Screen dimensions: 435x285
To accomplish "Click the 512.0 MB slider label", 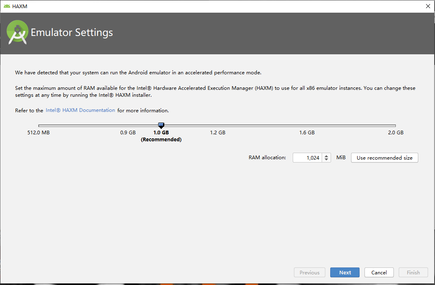I will (39, 133).
